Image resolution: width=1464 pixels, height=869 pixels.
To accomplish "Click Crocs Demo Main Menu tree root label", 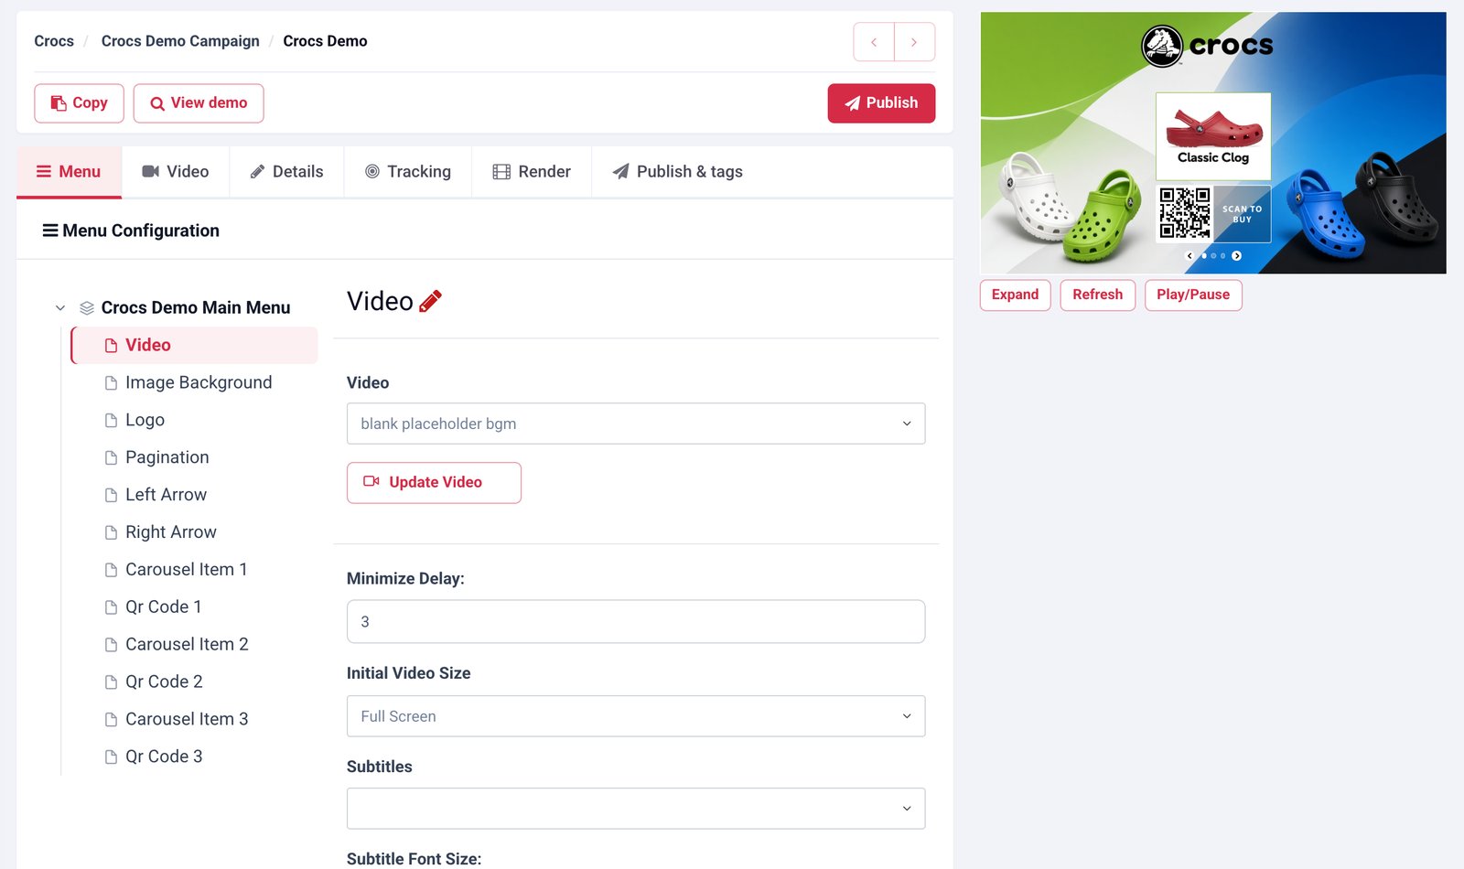I will pos(196,308).
